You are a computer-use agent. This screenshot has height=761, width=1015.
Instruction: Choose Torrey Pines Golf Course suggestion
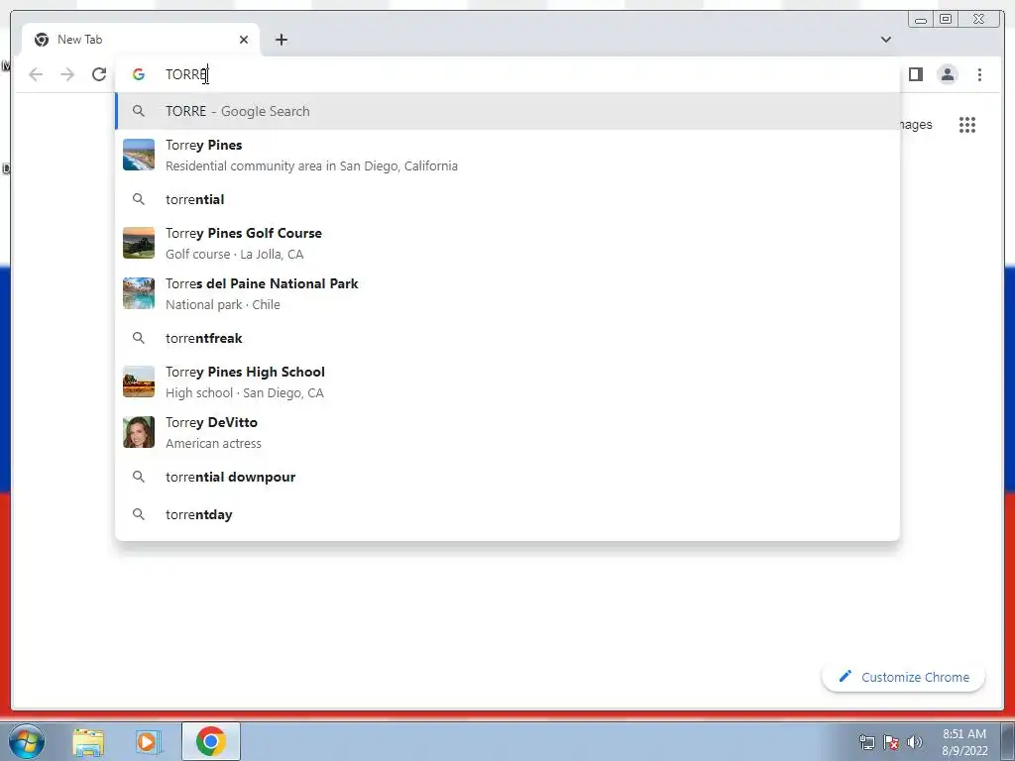click(x=507, y=244)
